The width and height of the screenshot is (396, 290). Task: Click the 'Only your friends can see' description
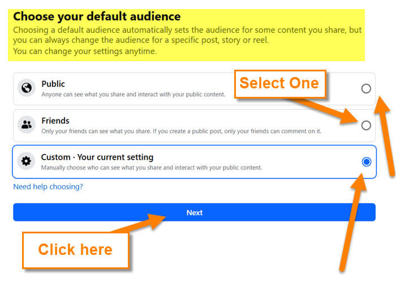click(x=182, y=131)
